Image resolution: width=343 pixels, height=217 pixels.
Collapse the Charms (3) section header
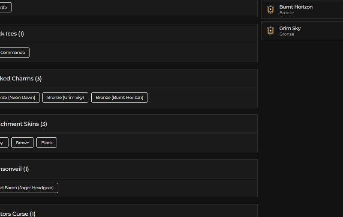click(x=21, y=79)
